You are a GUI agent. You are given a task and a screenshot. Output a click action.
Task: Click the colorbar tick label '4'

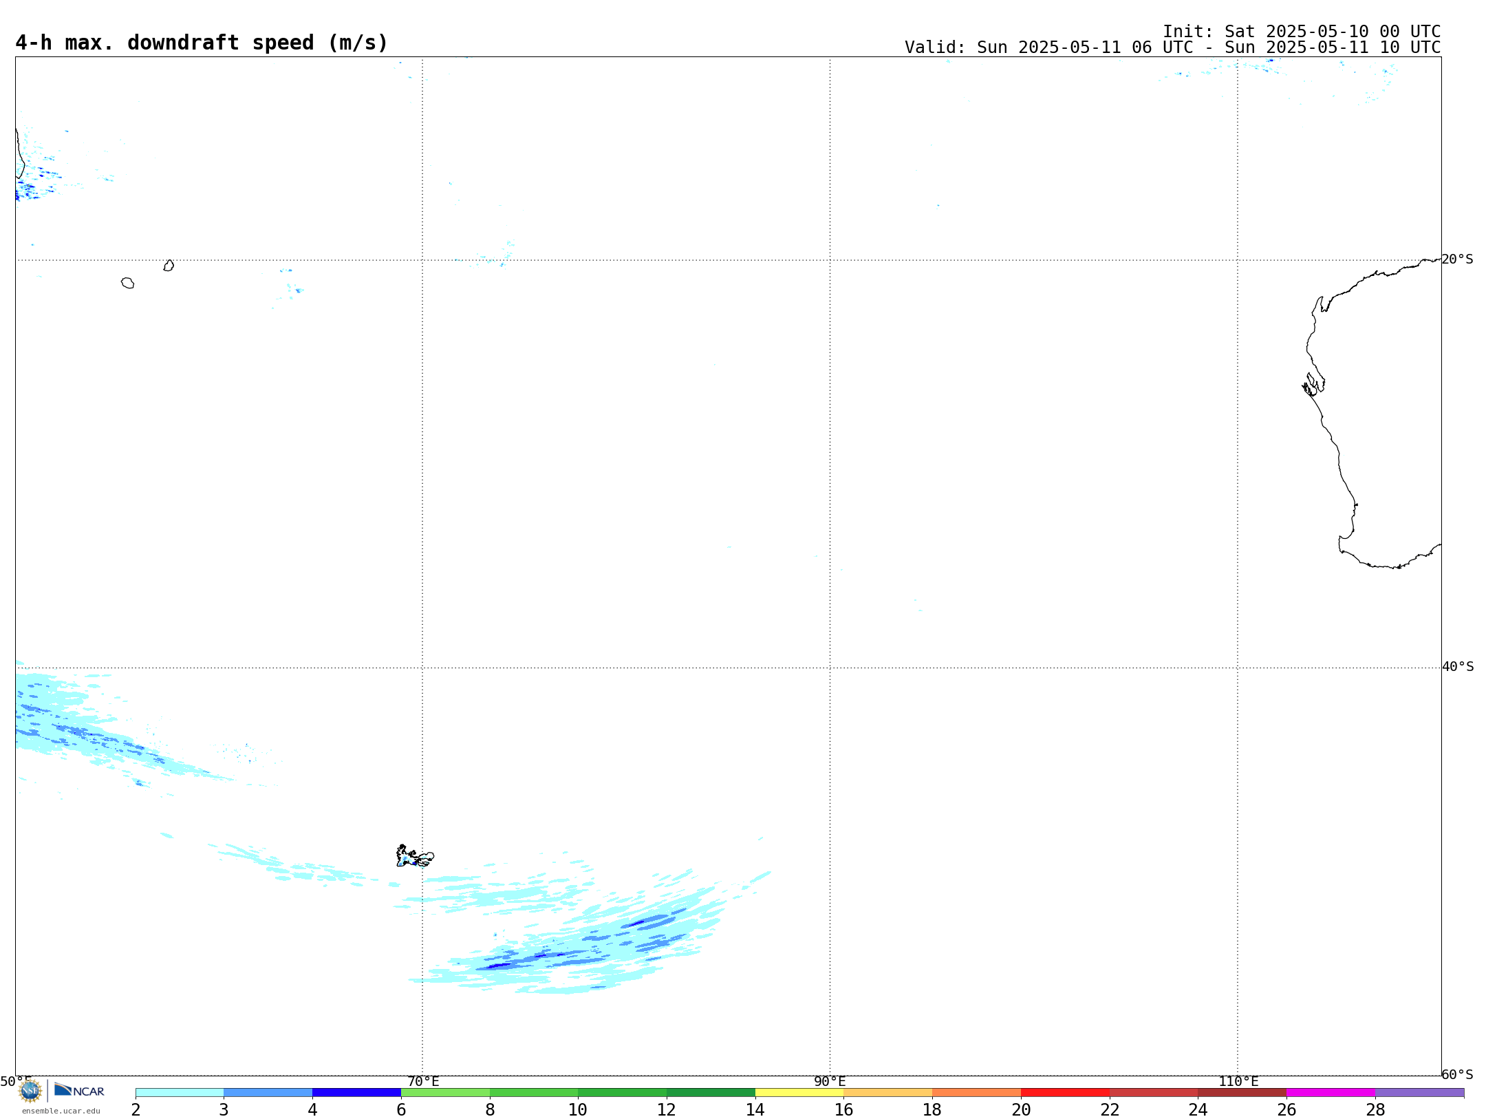click(x=312, y=1109)
